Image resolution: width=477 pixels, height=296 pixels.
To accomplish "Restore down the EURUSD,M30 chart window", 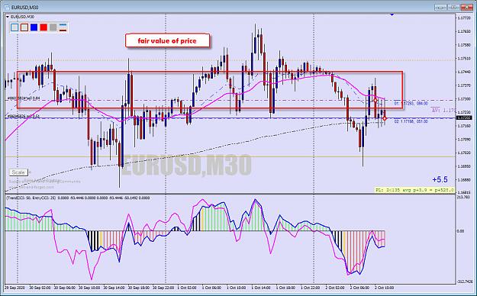I will coord(453,8).
